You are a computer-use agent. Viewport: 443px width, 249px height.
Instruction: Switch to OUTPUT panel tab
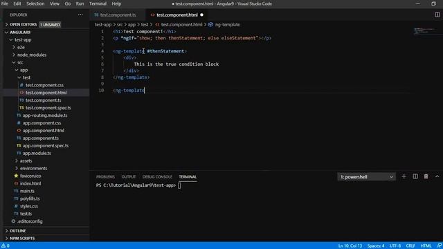(x=129, y=177)
